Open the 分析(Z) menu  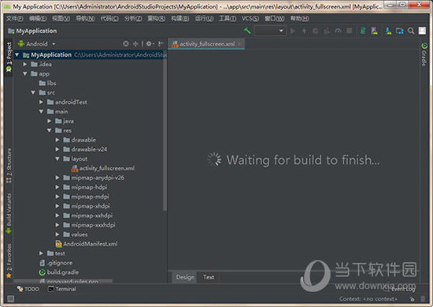(133, 18)
